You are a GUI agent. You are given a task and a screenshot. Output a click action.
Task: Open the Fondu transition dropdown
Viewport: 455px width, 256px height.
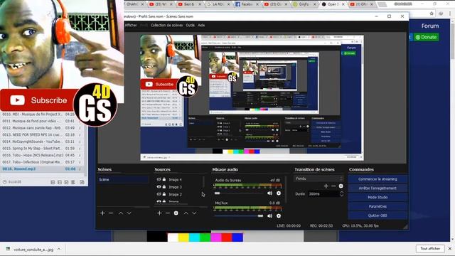point(318,178)
